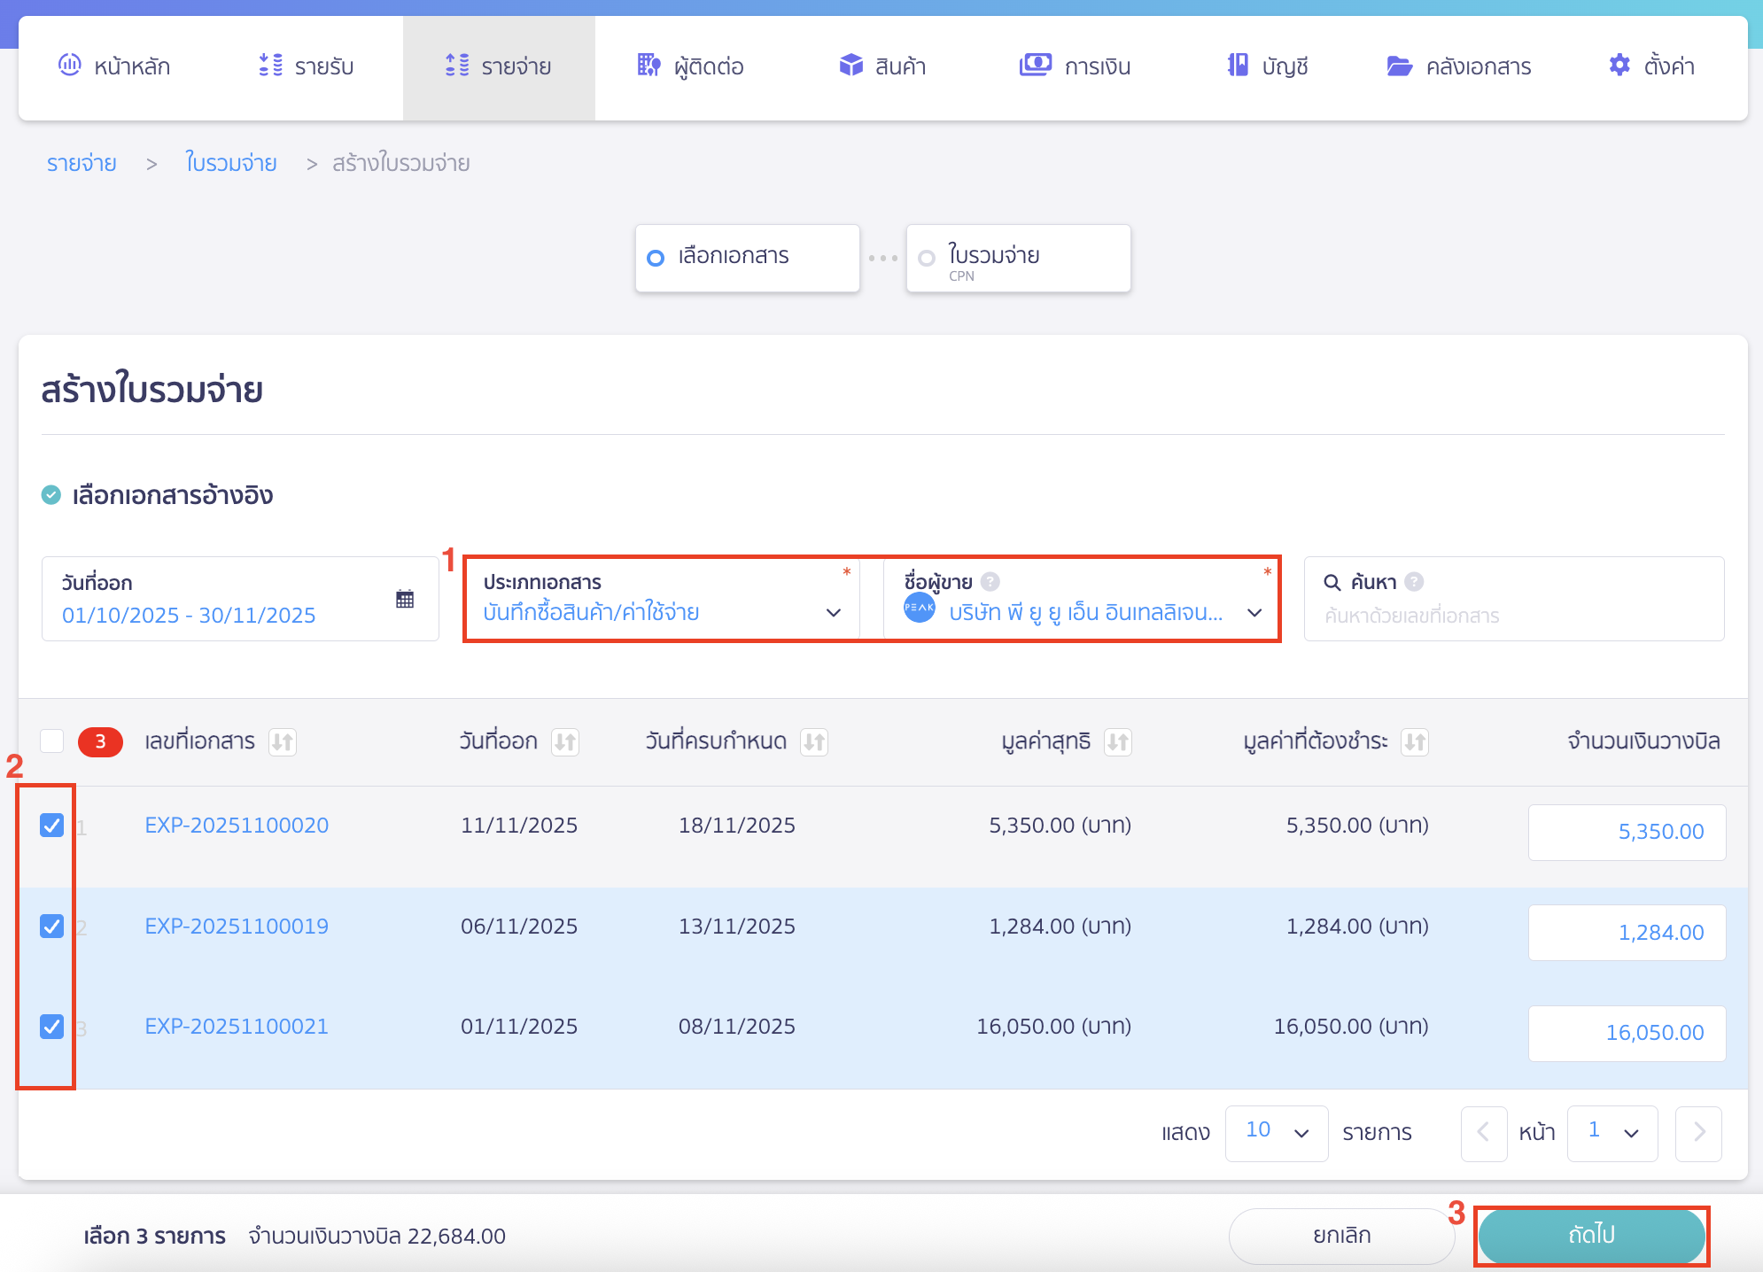Sort the table by วันที่ออก column
Viewport: 1763px width, 1272px height.
[567, 742]
